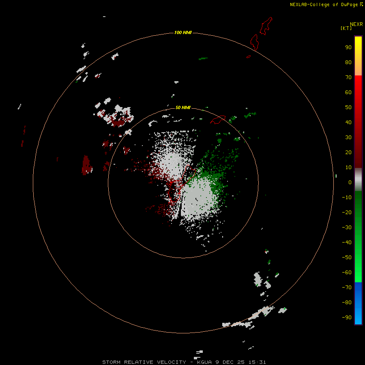Click the -90 value on velocity scale
This screenshot has width=365, height=365.
point(347,318)
